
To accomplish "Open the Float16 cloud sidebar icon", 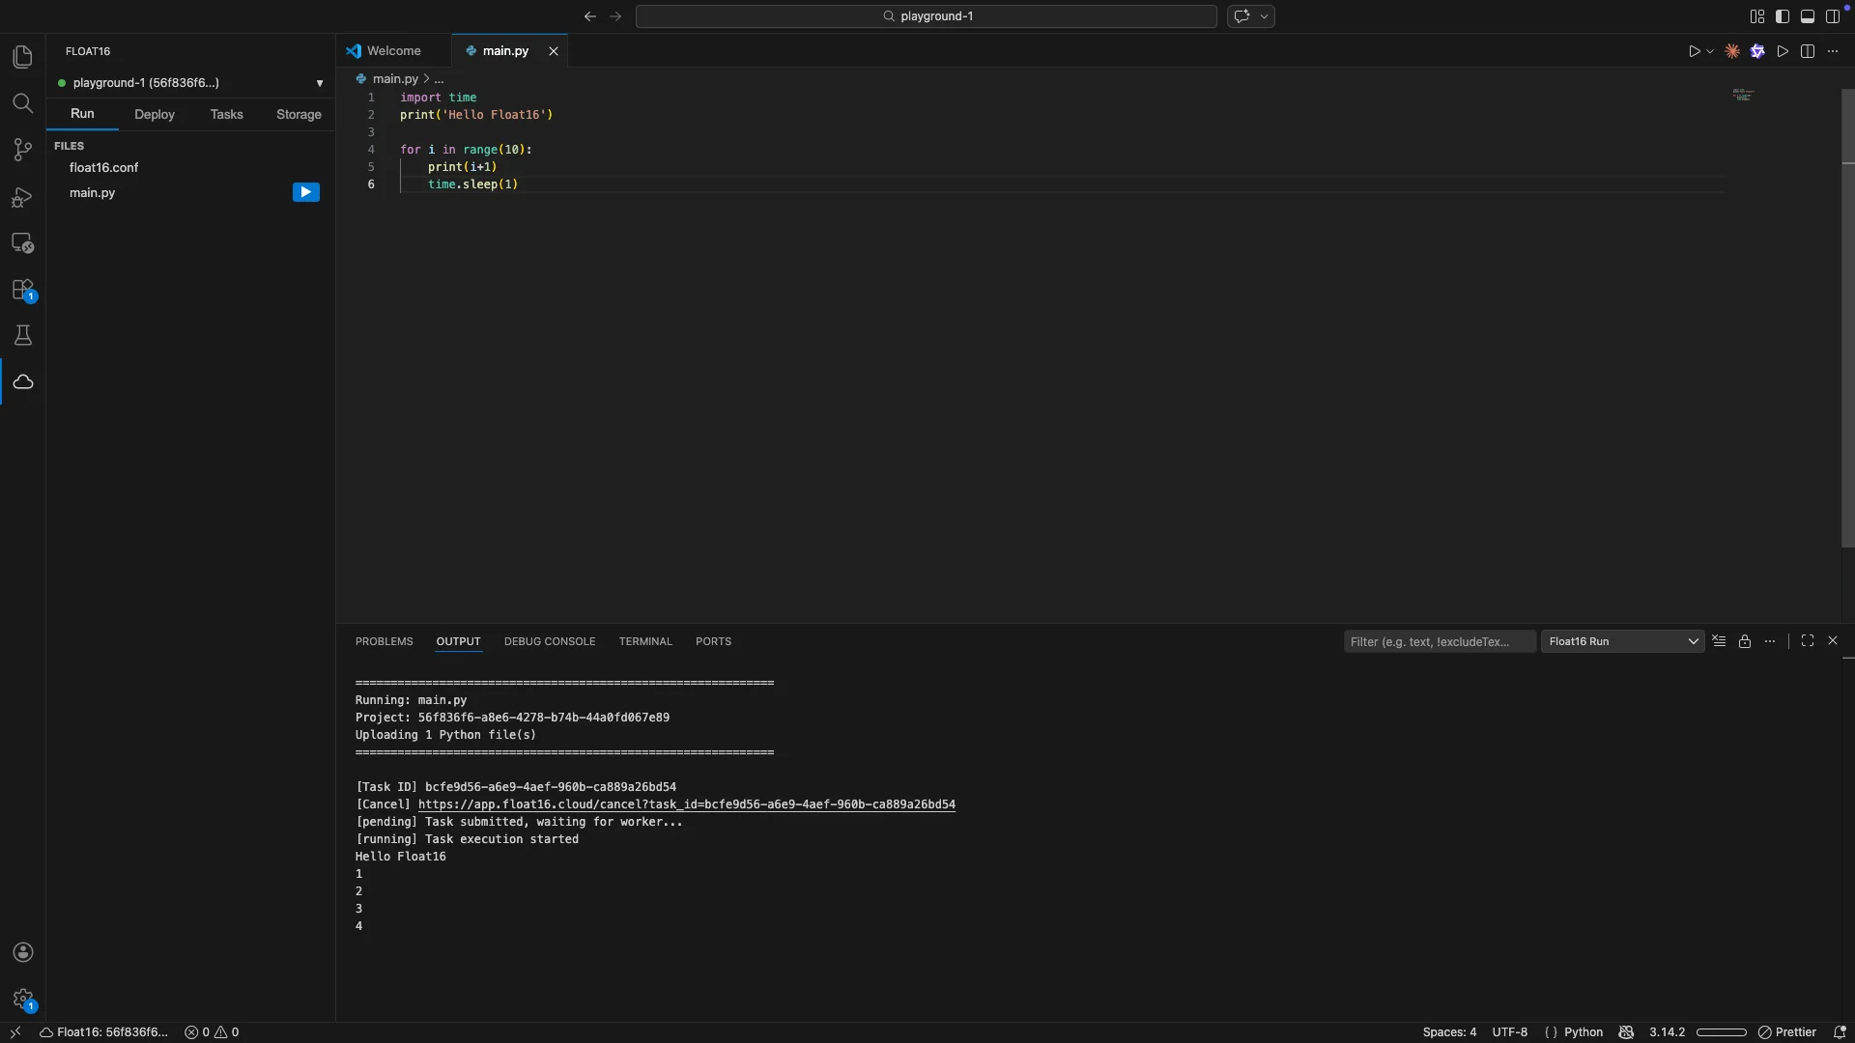I will pos(23,382).
